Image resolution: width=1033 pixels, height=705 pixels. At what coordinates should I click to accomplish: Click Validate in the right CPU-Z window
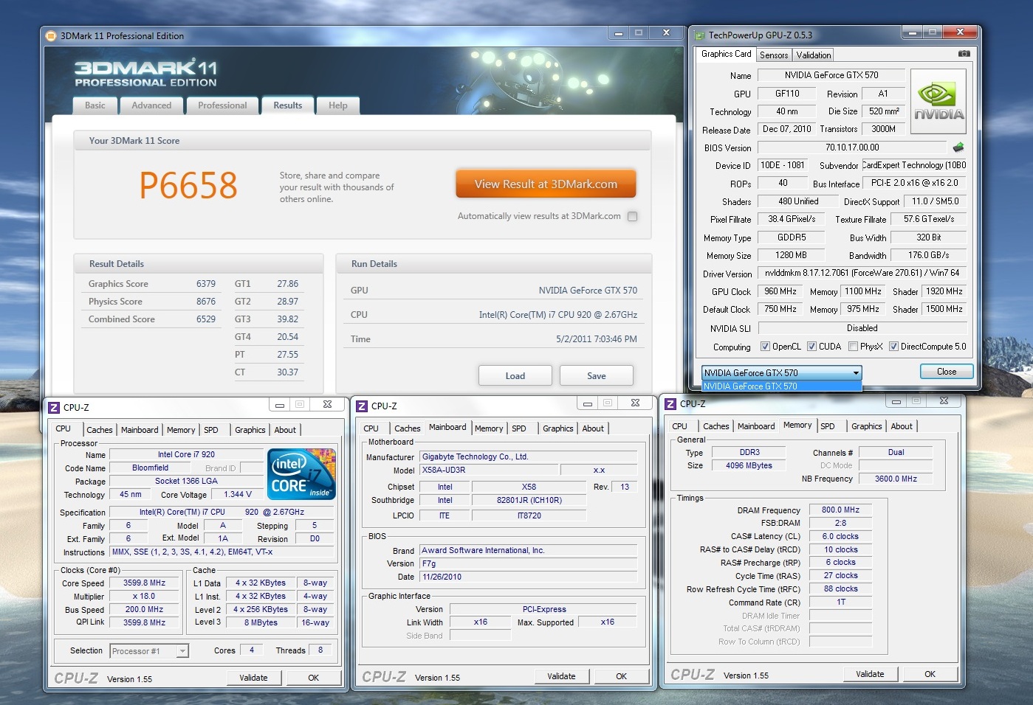pyautogui.click(x=870, y=674)
